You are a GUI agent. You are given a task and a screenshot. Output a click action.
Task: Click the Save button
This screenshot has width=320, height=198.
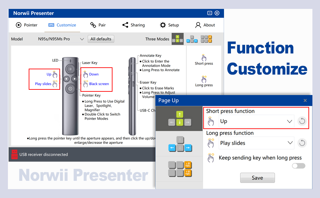(x=257, y=178)
